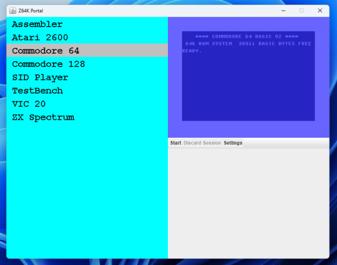337x265 pixels.
Task: Select TestBench in the list
Action: click(x=87, y=90)
